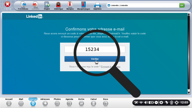Click the blue Vérifier button
Image resolution: width=192 pixels, height=108 pixels.
[x=95, y=59]
